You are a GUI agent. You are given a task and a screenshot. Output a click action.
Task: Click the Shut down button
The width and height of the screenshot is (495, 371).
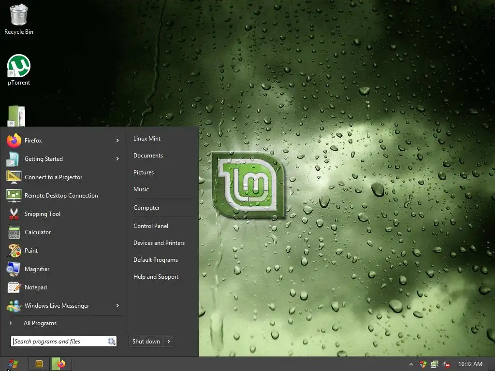click(146, 342)
